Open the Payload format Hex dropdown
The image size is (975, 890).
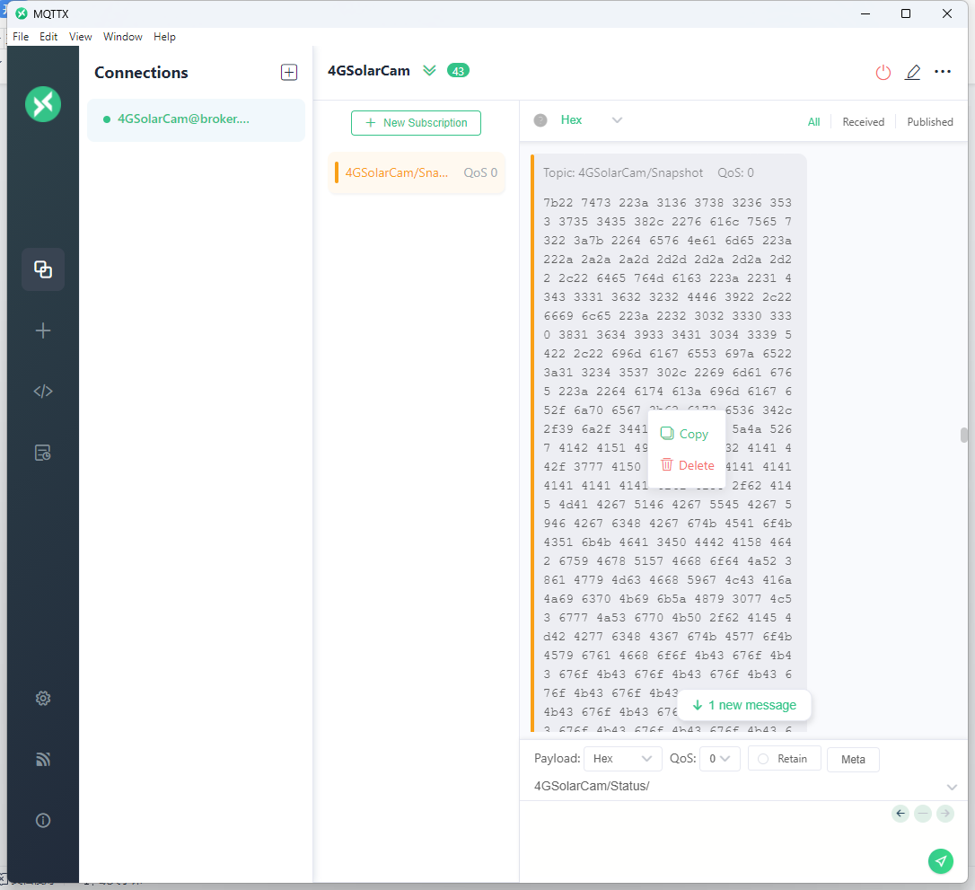[621, 759]
